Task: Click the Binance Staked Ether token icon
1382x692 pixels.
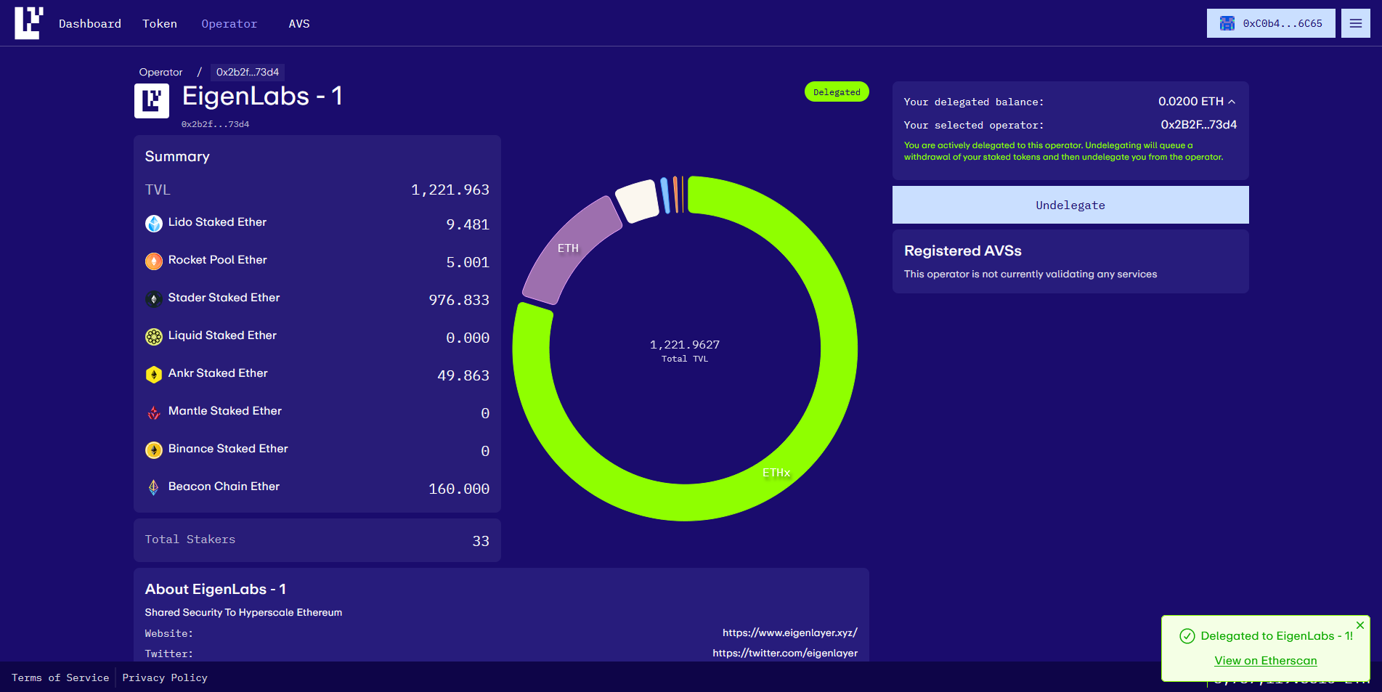Action: [x=154, y=450]
